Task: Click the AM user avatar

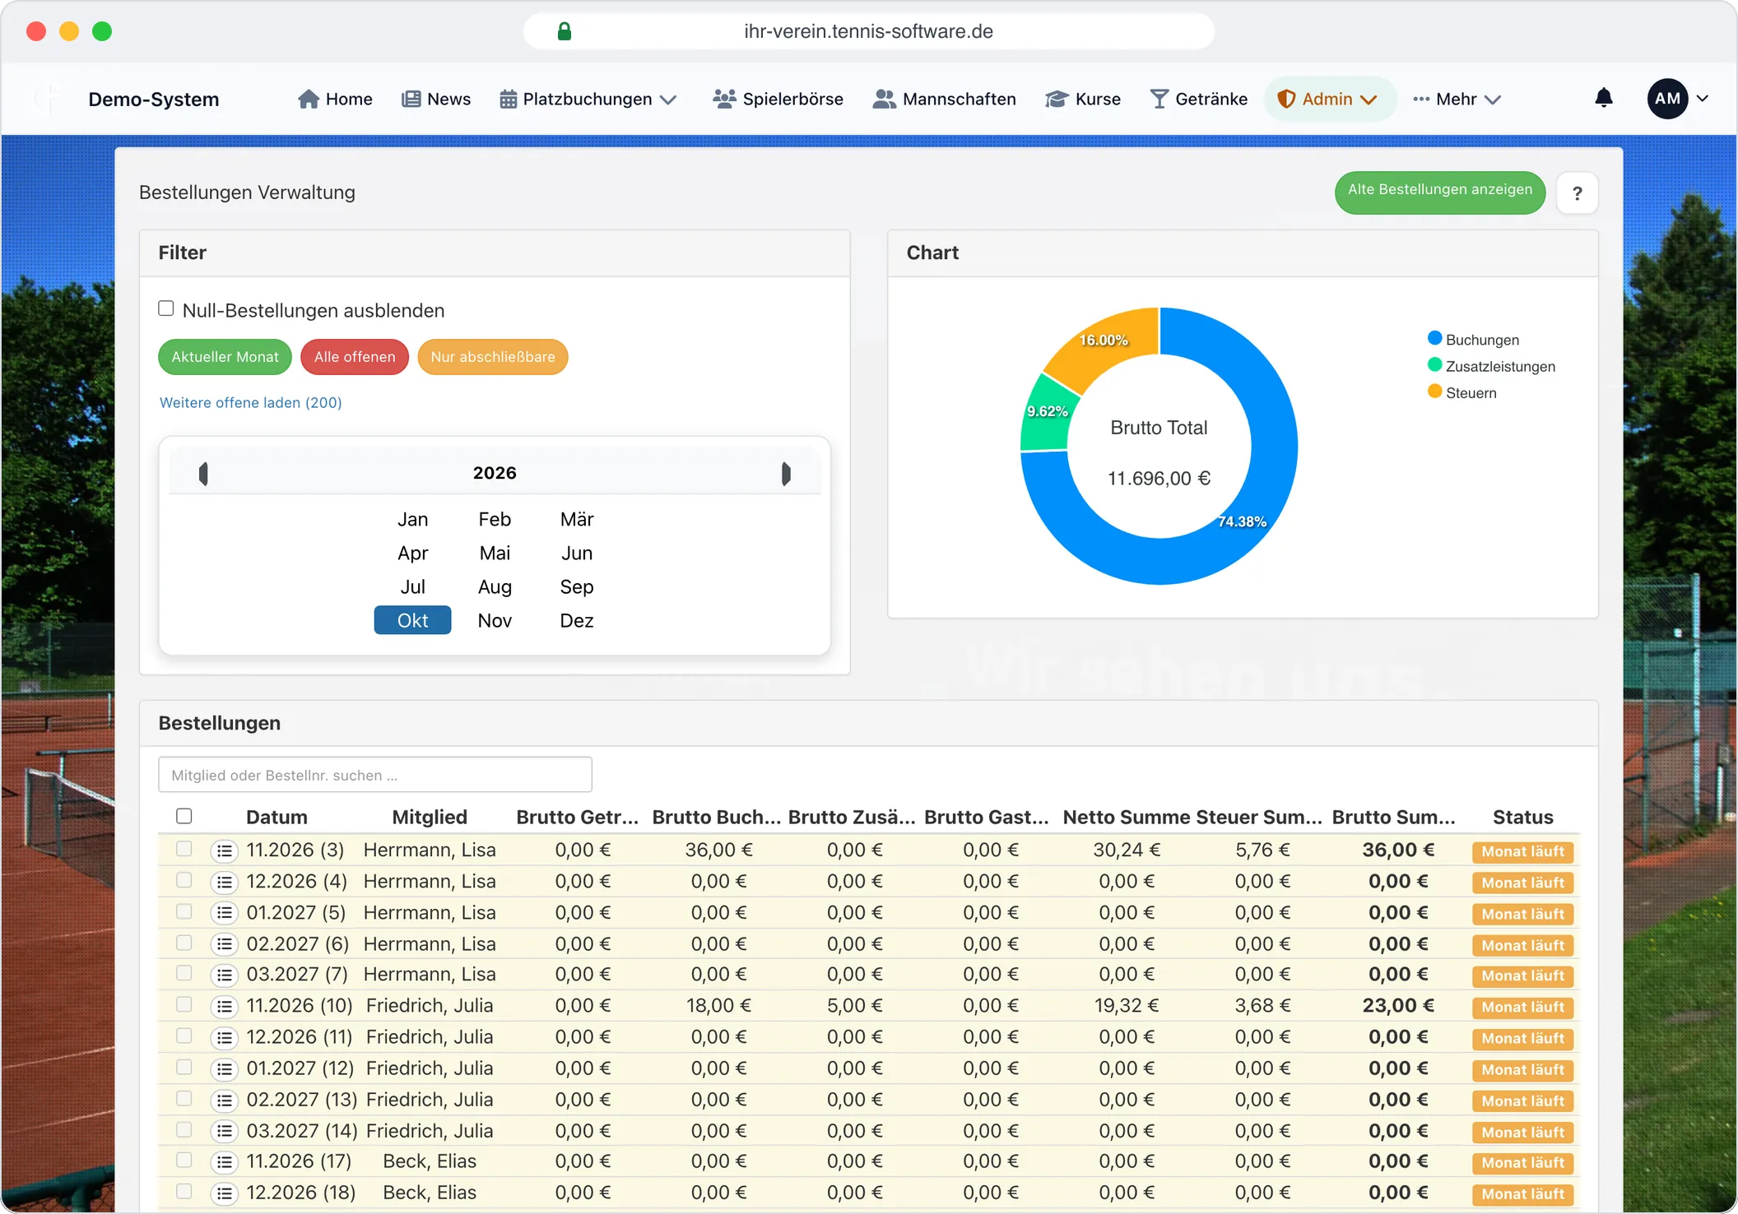Action: [x=1667, y=99]
